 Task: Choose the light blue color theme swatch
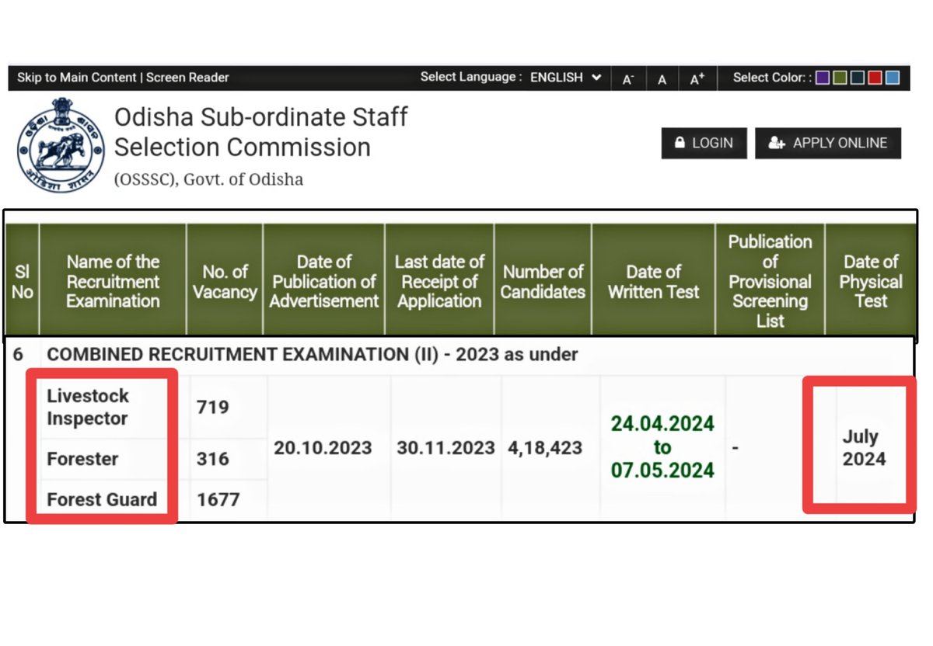893,78
